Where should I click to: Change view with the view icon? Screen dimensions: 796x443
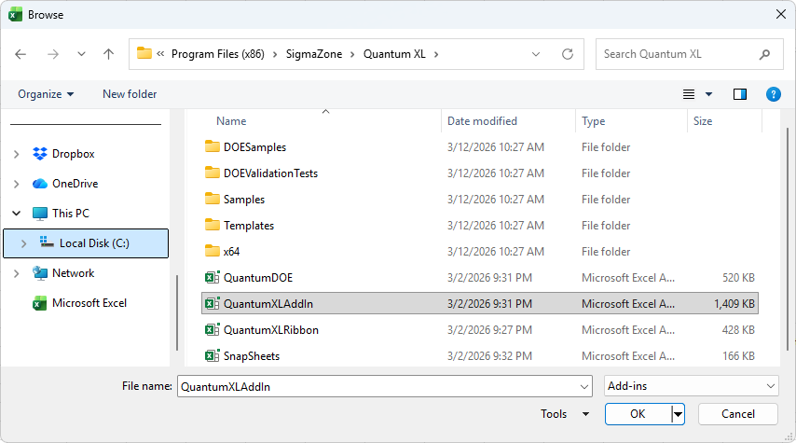(689, 94)
